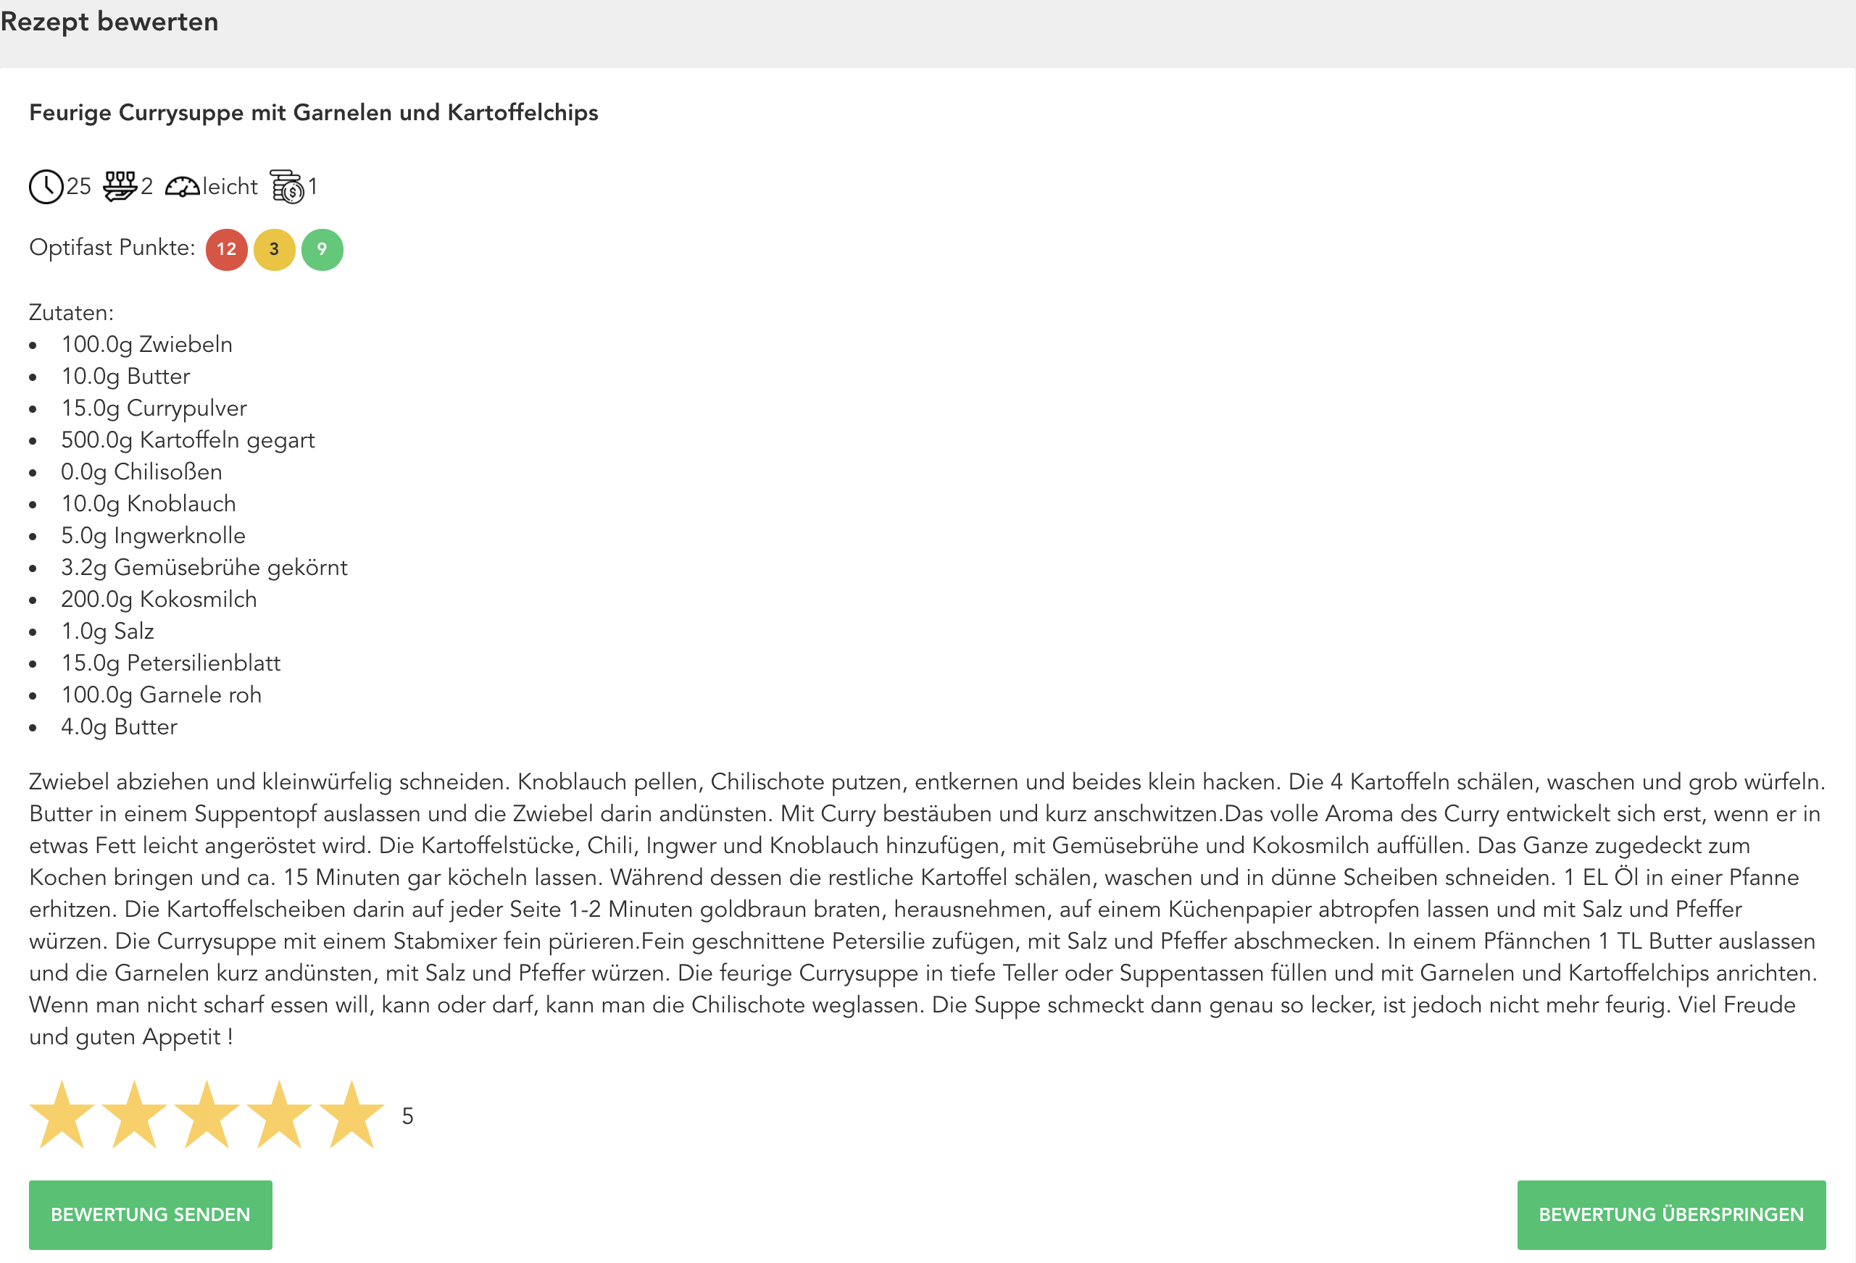Viewport: 1856px width, 1263px height.
Task: Choose the fourth rating star
Action: point(279,1115)
